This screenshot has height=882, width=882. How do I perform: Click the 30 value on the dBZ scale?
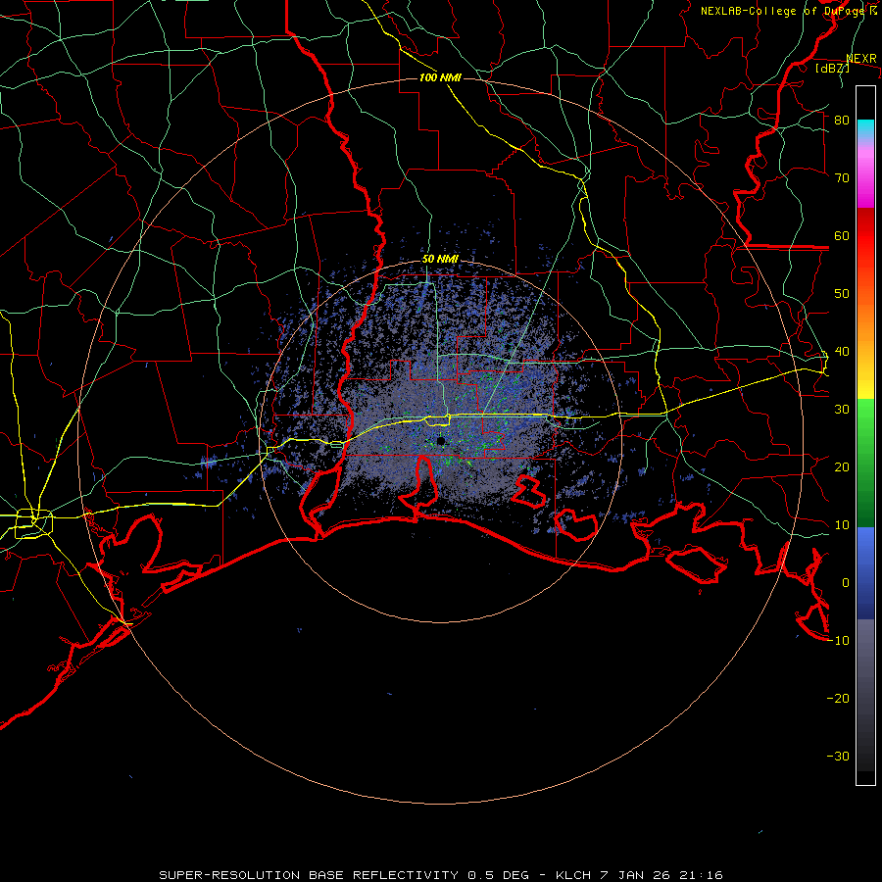coord(842,410)
